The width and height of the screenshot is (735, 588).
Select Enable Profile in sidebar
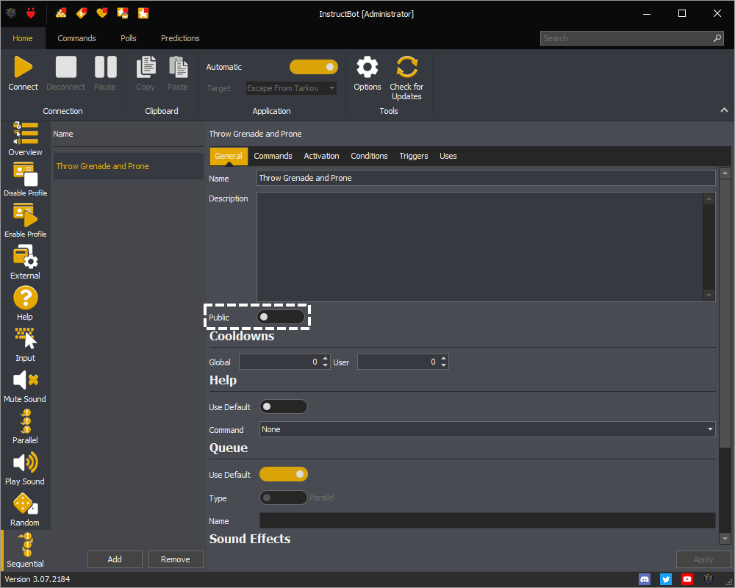[x=25, y=220]
